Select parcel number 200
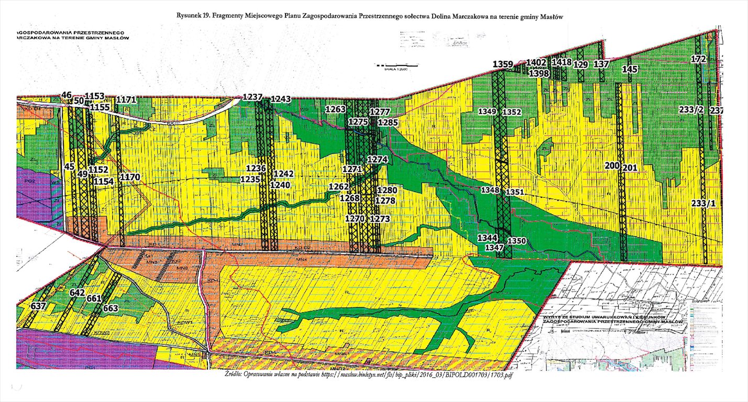The height and width of the screenshot is (402, 748). pyautogui.click(x=612, y=166)
